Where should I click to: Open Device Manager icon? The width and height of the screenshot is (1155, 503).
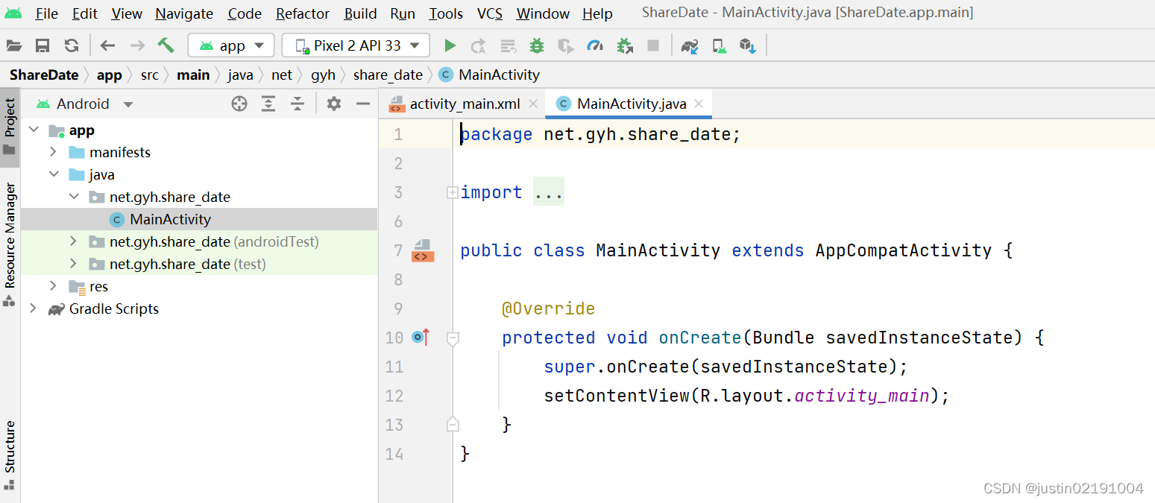(x=720, y=46)
